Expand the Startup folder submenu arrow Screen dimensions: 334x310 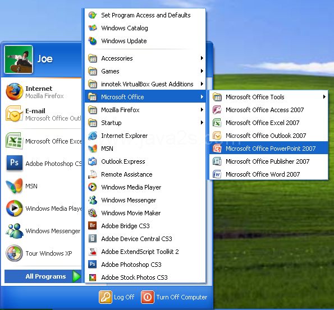202,123
